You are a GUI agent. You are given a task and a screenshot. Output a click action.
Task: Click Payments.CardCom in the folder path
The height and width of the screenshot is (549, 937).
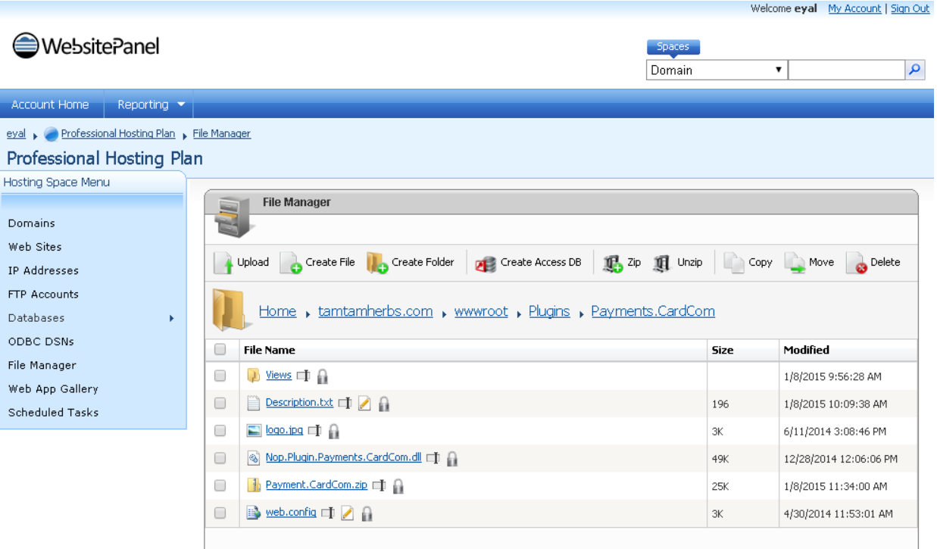[653, 311]
